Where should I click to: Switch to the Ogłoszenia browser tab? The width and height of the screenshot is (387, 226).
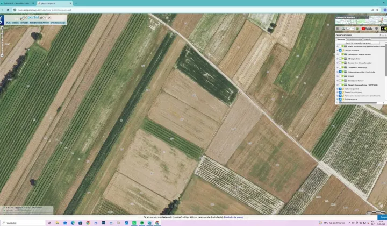coord(17,3)
